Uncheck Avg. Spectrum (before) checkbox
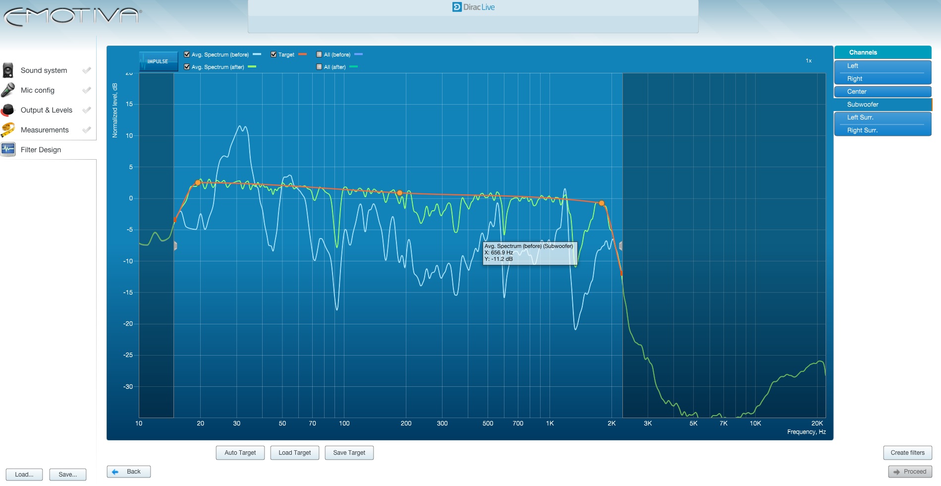 click(x=187, y=55)
